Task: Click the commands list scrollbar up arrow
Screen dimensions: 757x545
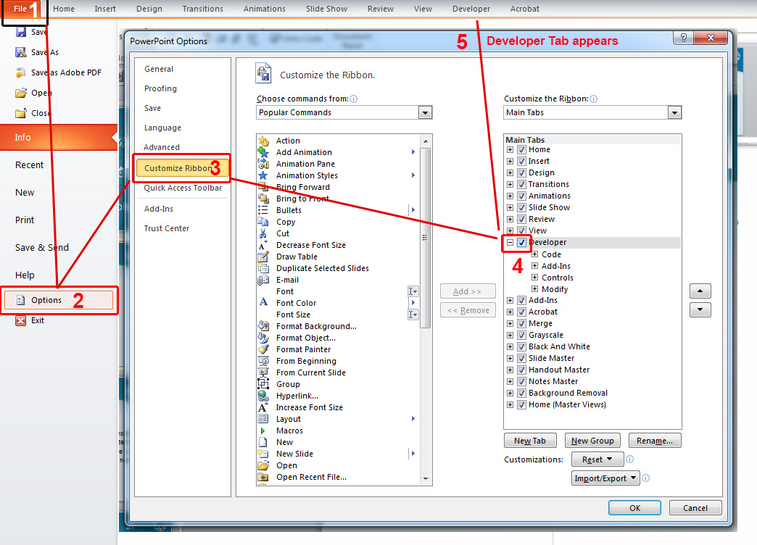Action: pyautogui.click(x=426, y=141)
